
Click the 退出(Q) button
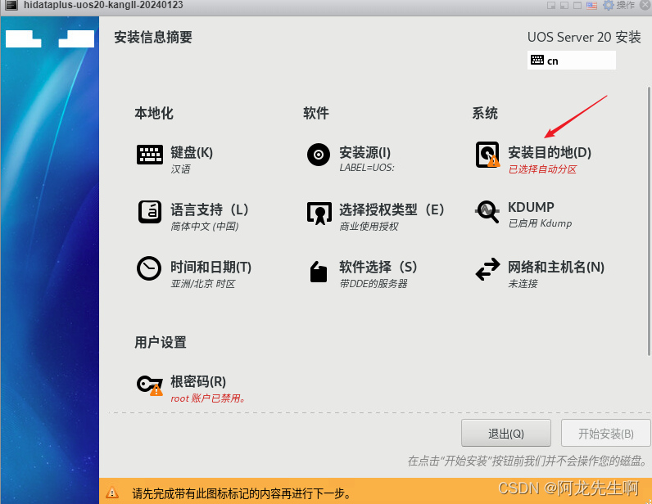pos(506,434)
